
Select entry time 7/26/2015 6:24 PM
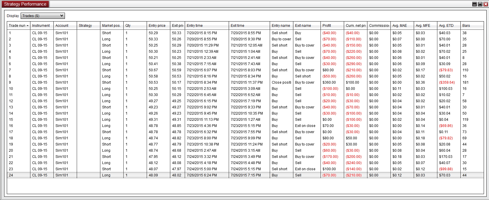coord(202,175)
